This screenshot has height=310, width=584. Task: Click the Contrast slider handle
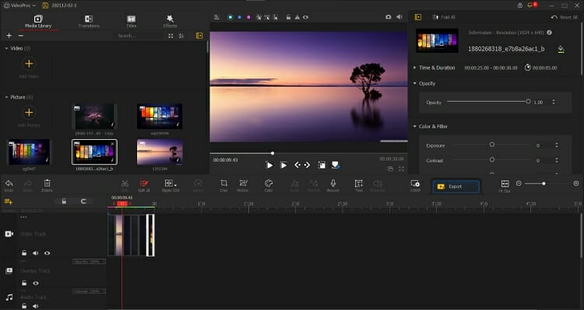(x=492, y=159)
